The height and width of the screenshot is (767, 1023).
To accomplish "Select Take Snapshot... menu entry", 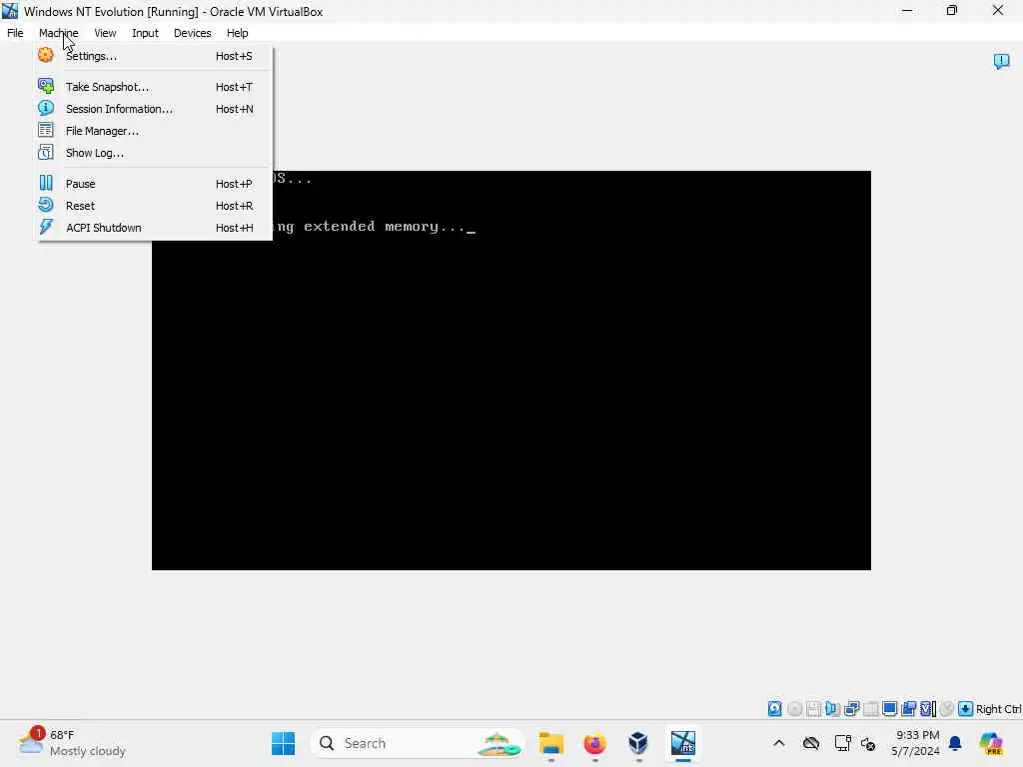I will [x=154, y=87].
